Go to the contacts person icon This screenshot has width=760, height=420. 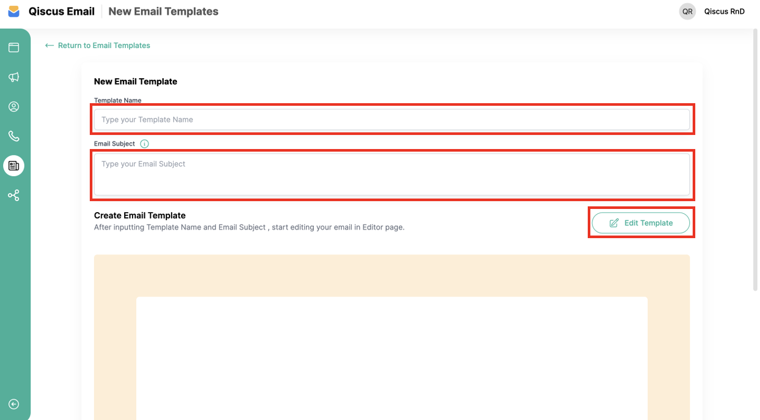[x=14, y=107]
